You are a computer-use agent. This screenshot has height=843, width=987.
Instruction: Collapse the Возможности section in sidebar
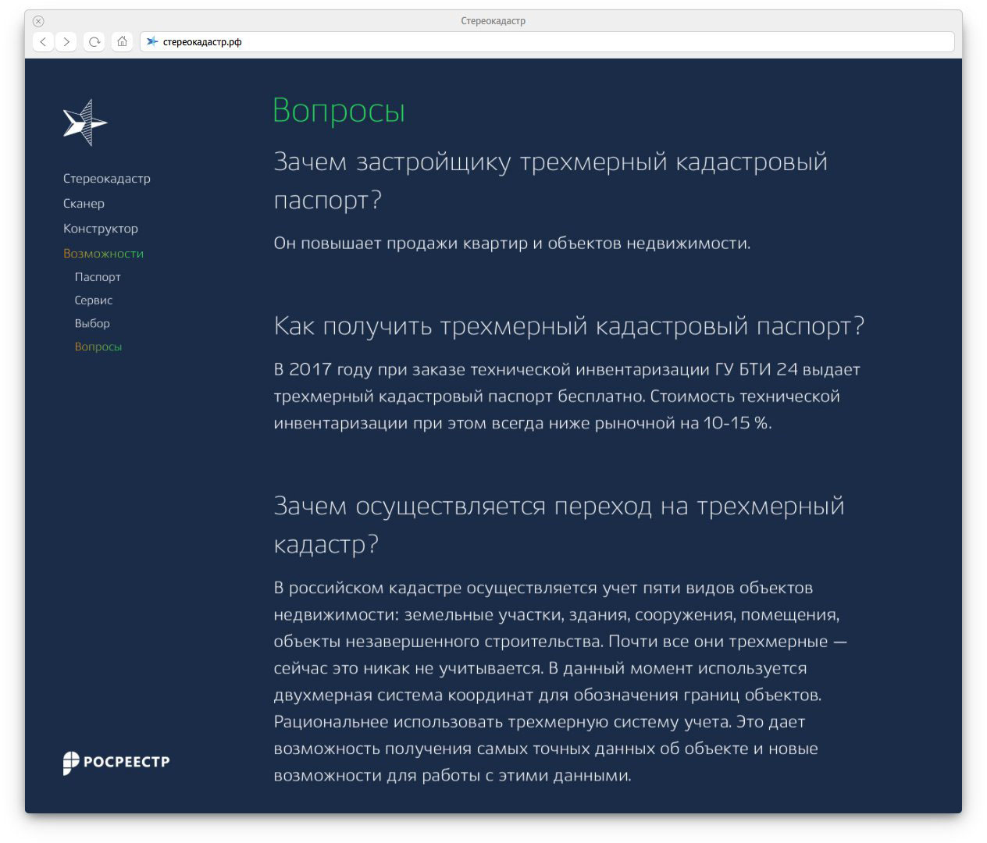pos(103,254)
